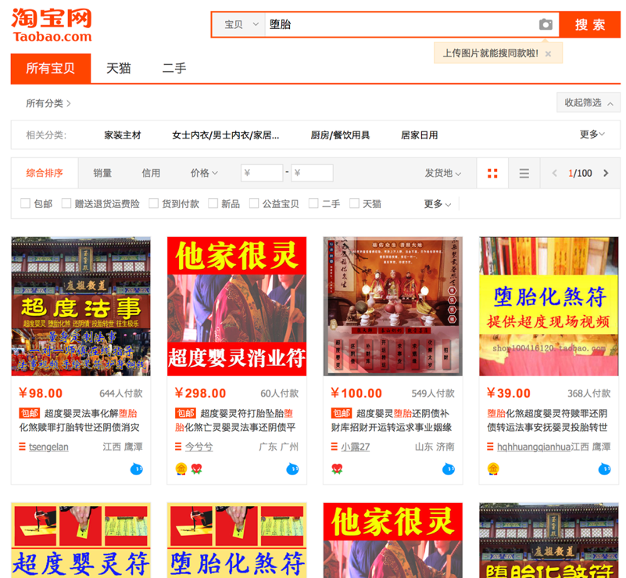Click the shop icon beside 小露27

334,447
